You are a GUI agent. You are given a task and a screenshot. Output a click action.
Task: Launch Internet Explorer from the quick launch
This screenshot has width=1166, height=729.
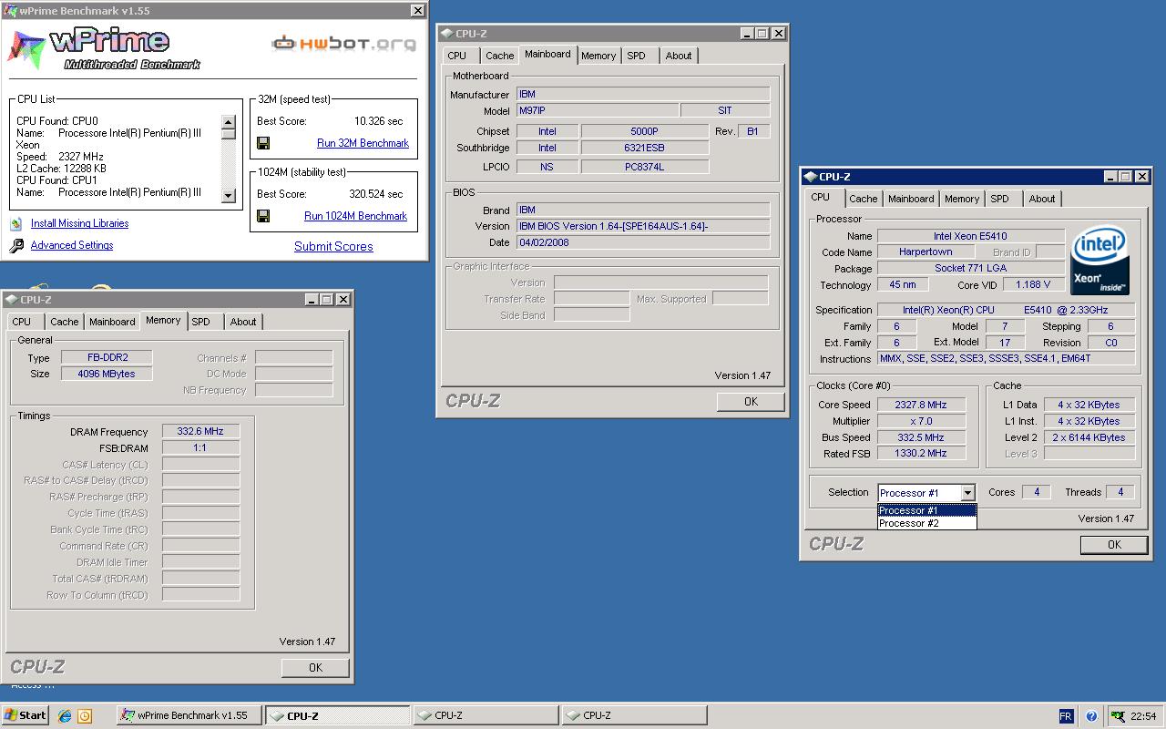[x=65, y=715]
